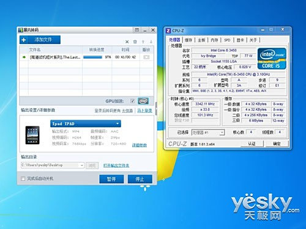Switch to CPU-Z SPD tab
Screen dimensions: 306x229
(x=227, y=40)
